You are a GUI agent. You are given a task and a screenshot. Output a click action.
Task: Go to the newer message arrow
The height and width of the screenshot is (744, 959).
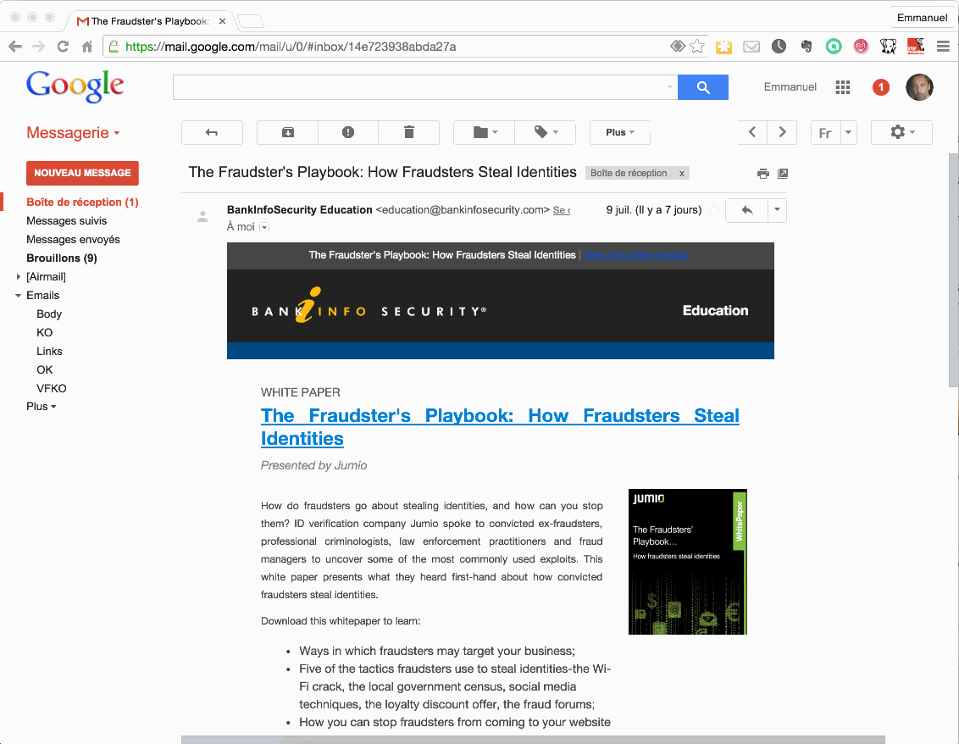pos(752,132)
